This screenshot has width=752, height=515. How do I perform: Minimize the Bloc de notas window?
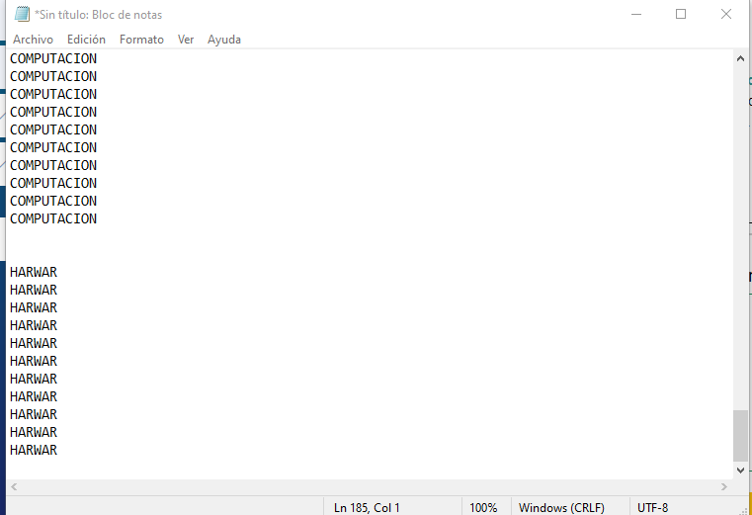pos(636,15)
